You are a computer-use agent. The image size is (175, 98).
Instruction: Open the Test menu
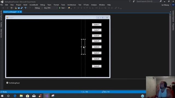click(x=80, y=5)
